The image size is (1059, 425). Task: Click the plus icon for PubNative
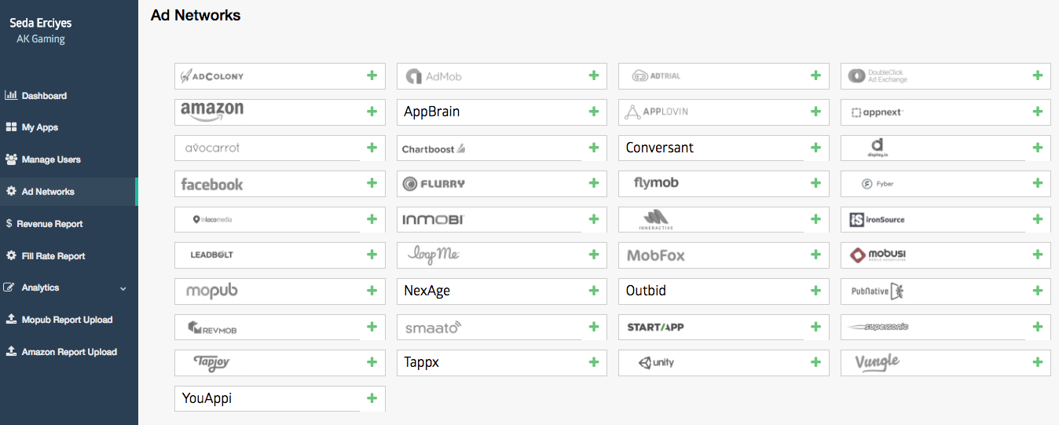pyautogui.click(x=1038, y=291)
